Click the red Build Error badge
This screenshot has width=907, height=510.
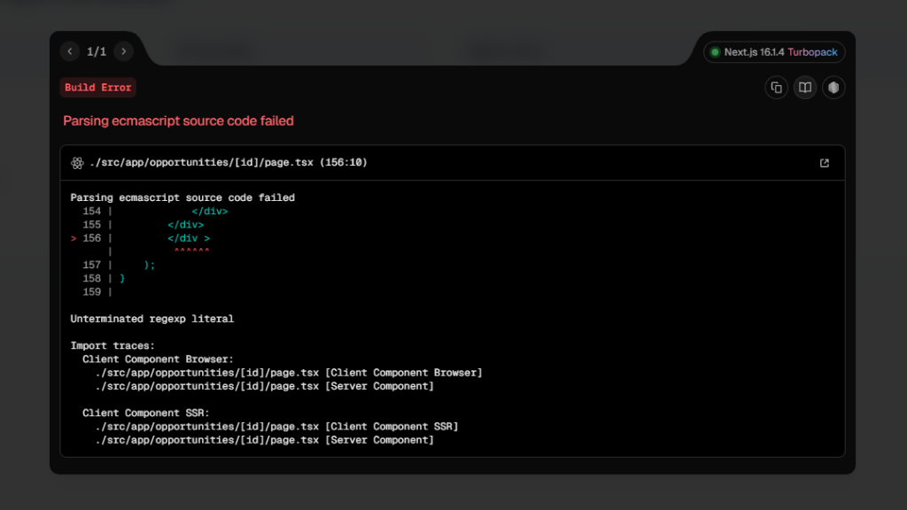(97, 88)
